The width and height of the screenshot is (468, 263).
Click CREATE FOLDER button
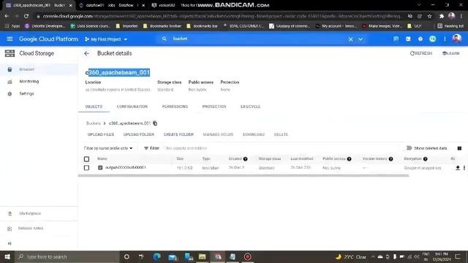[x=178, y=134]
